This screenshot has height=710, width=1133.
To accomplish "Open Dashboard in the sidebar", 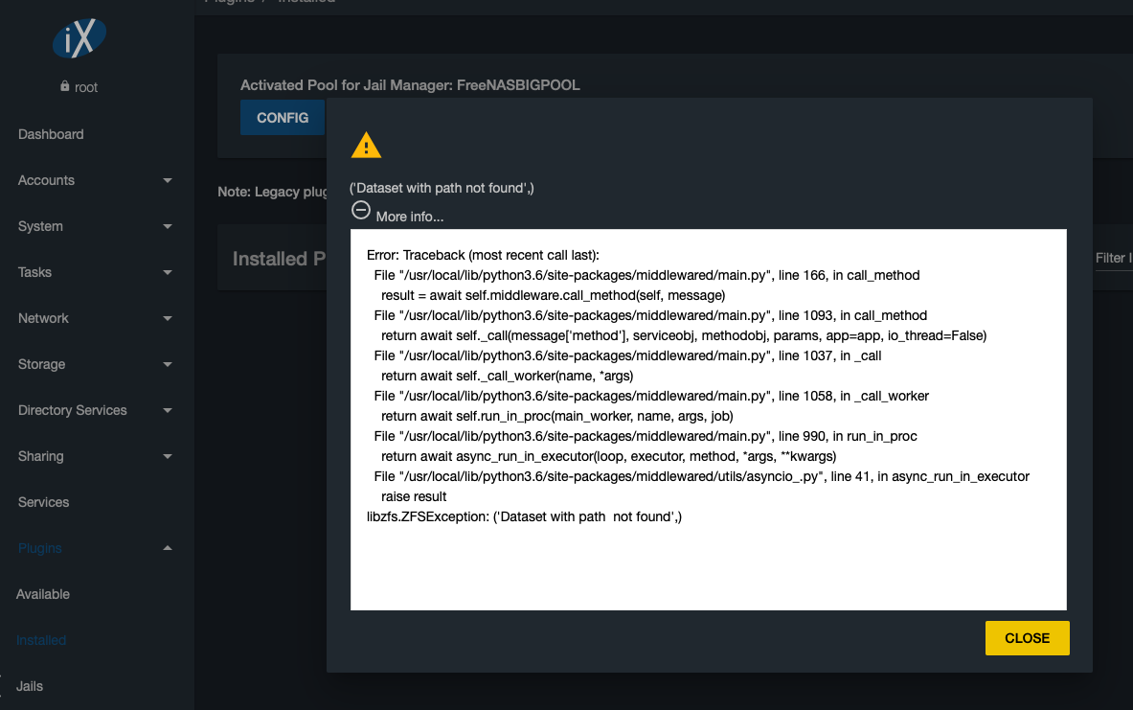I will (x=51, y=134).
